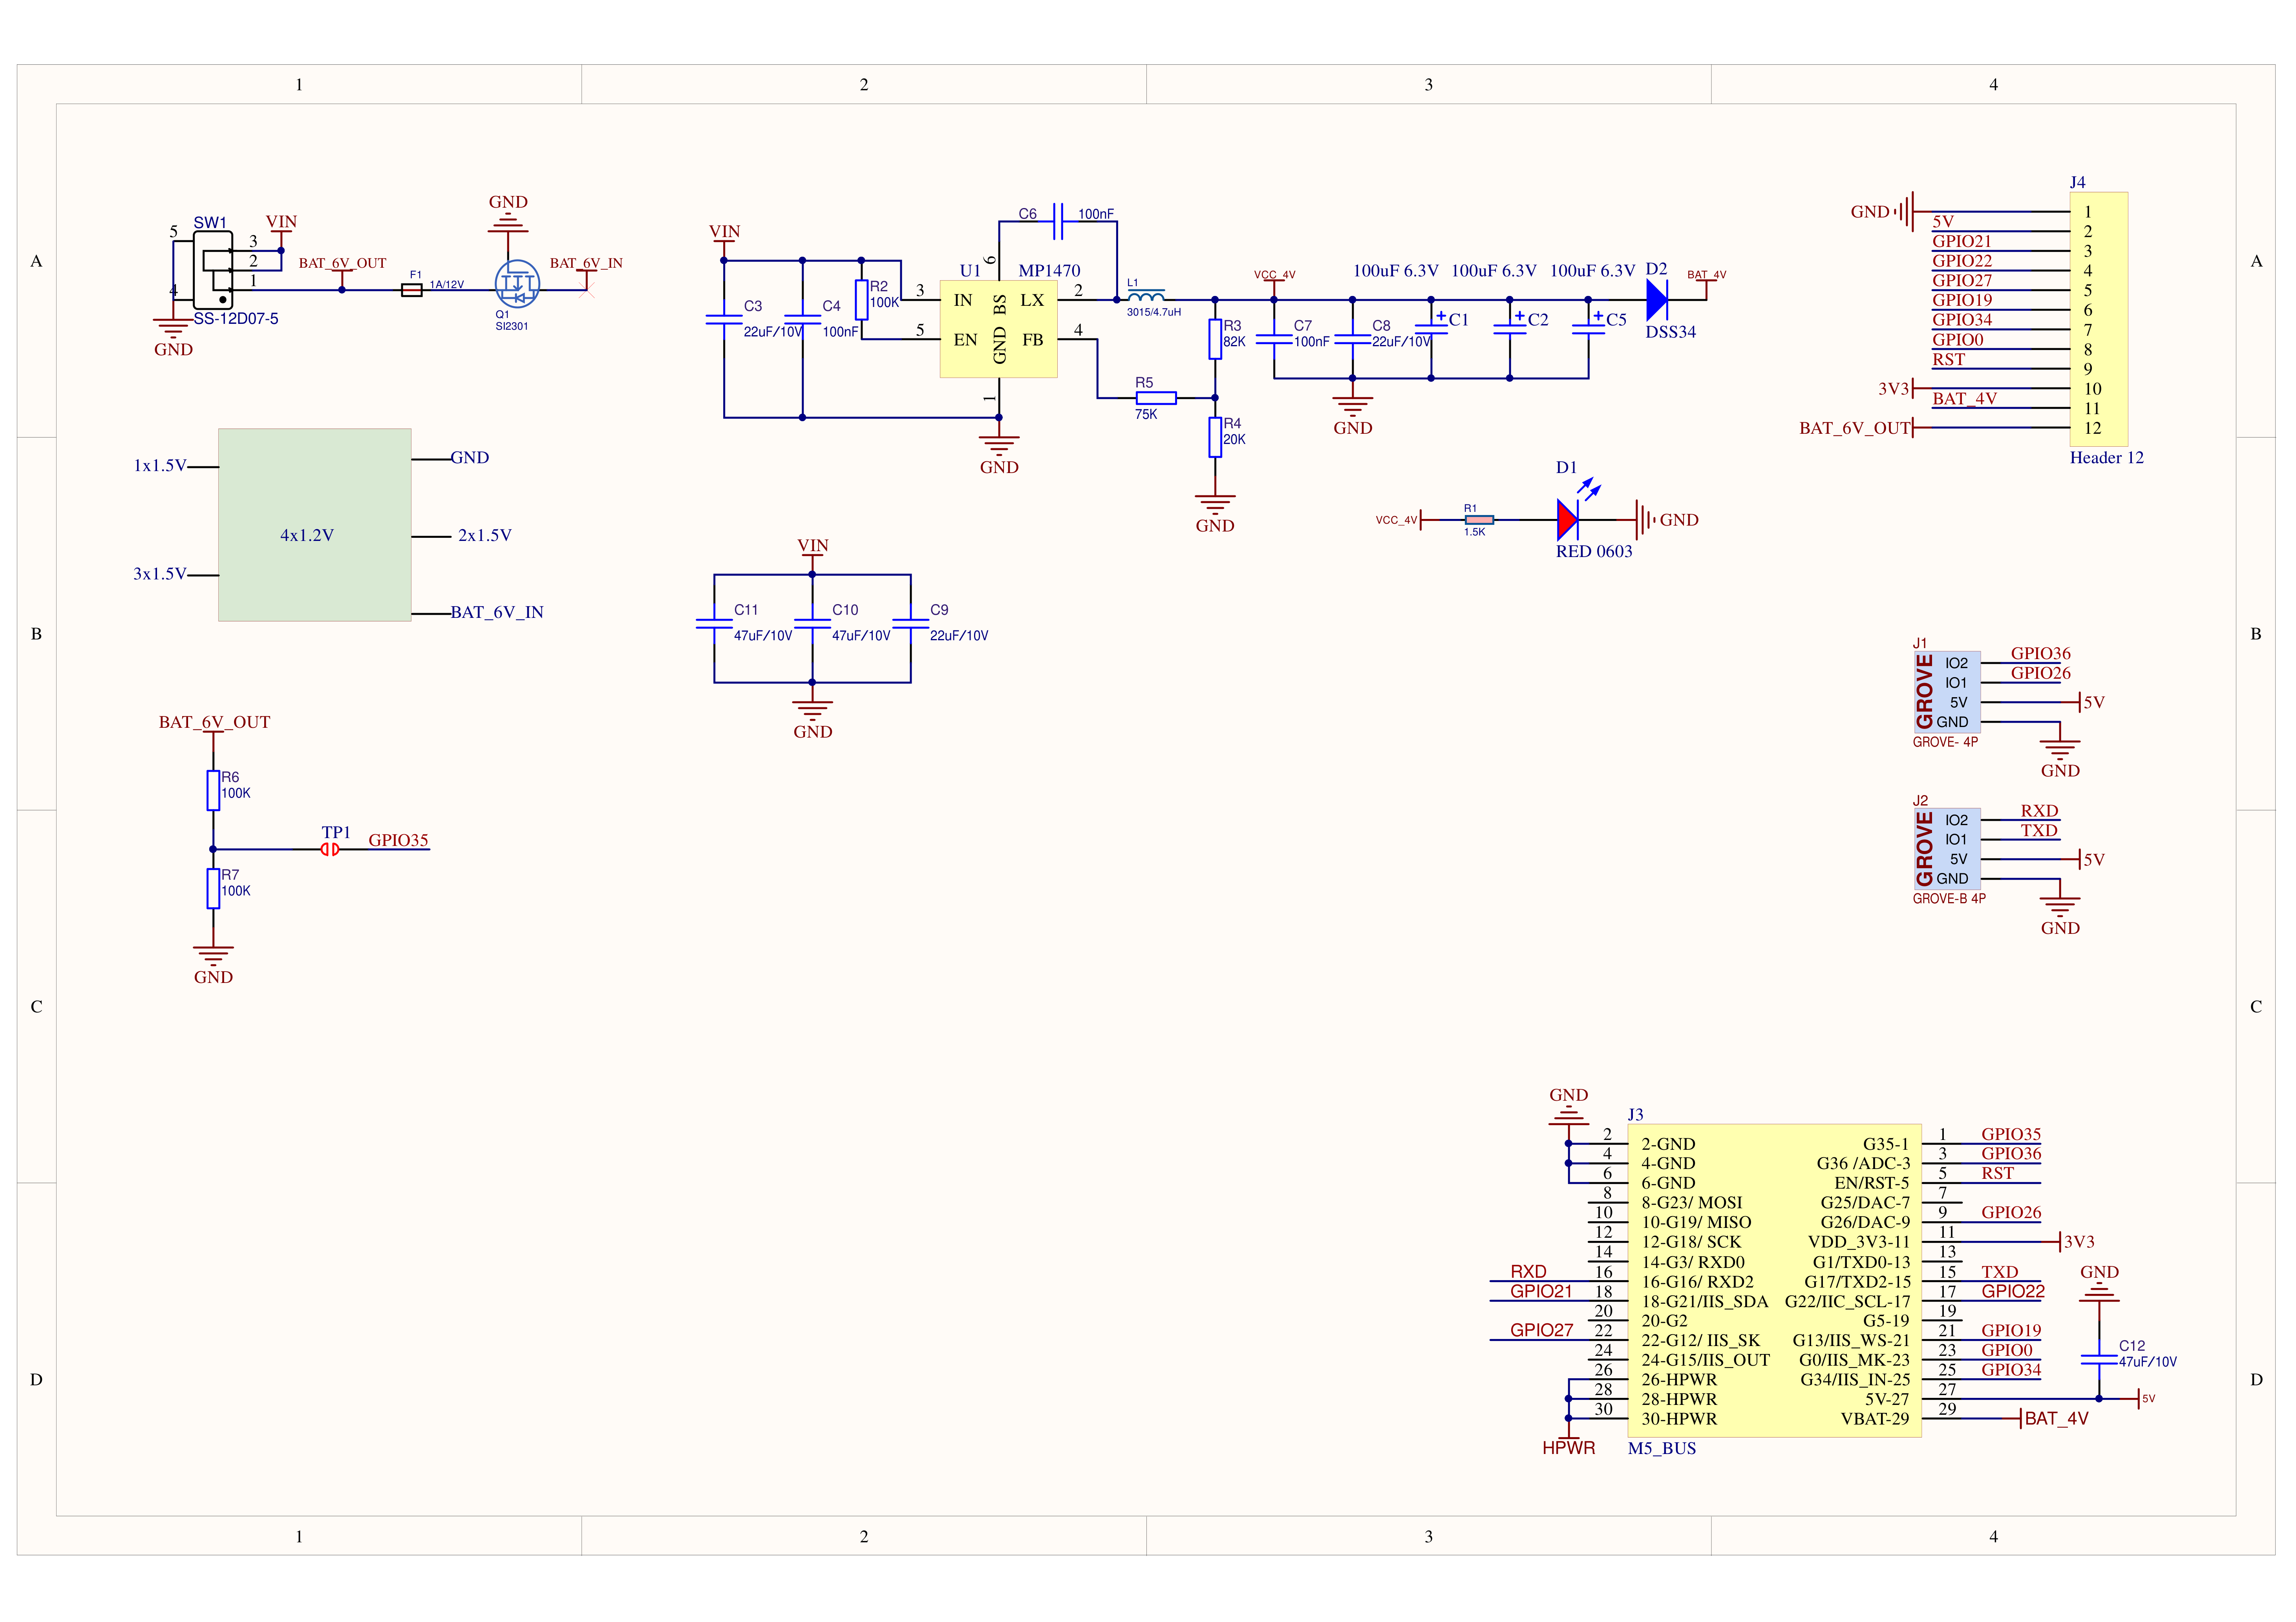Click the U1 MP1470 regulator body

click(998, 328)
